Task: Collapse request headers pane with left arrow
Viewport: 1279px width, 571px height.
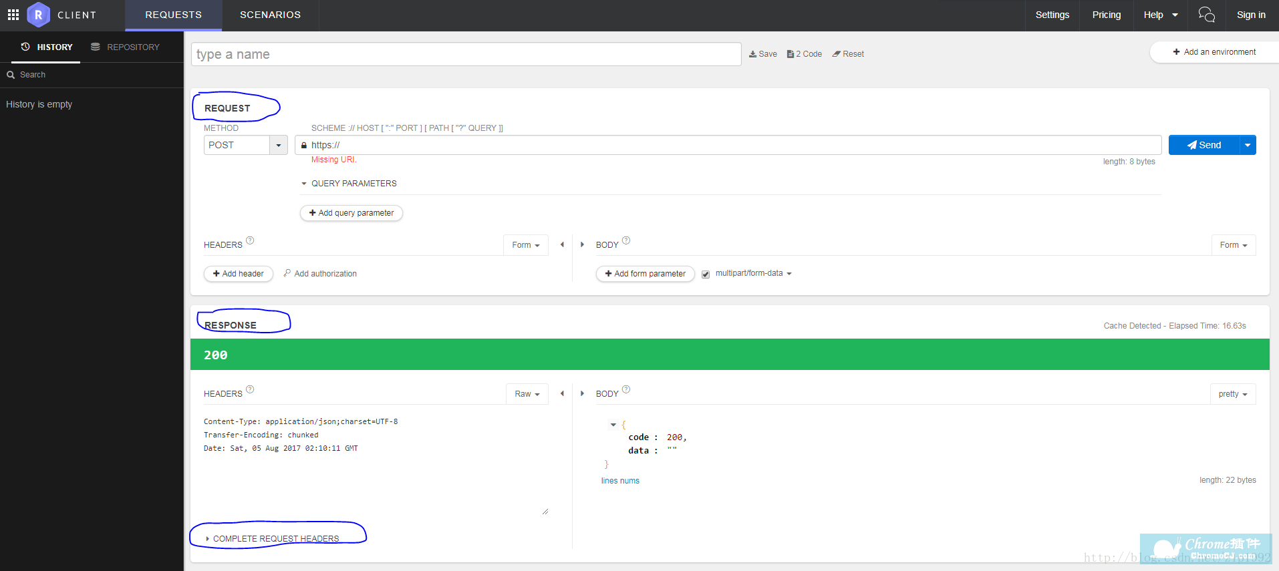Action: point(562,244)
